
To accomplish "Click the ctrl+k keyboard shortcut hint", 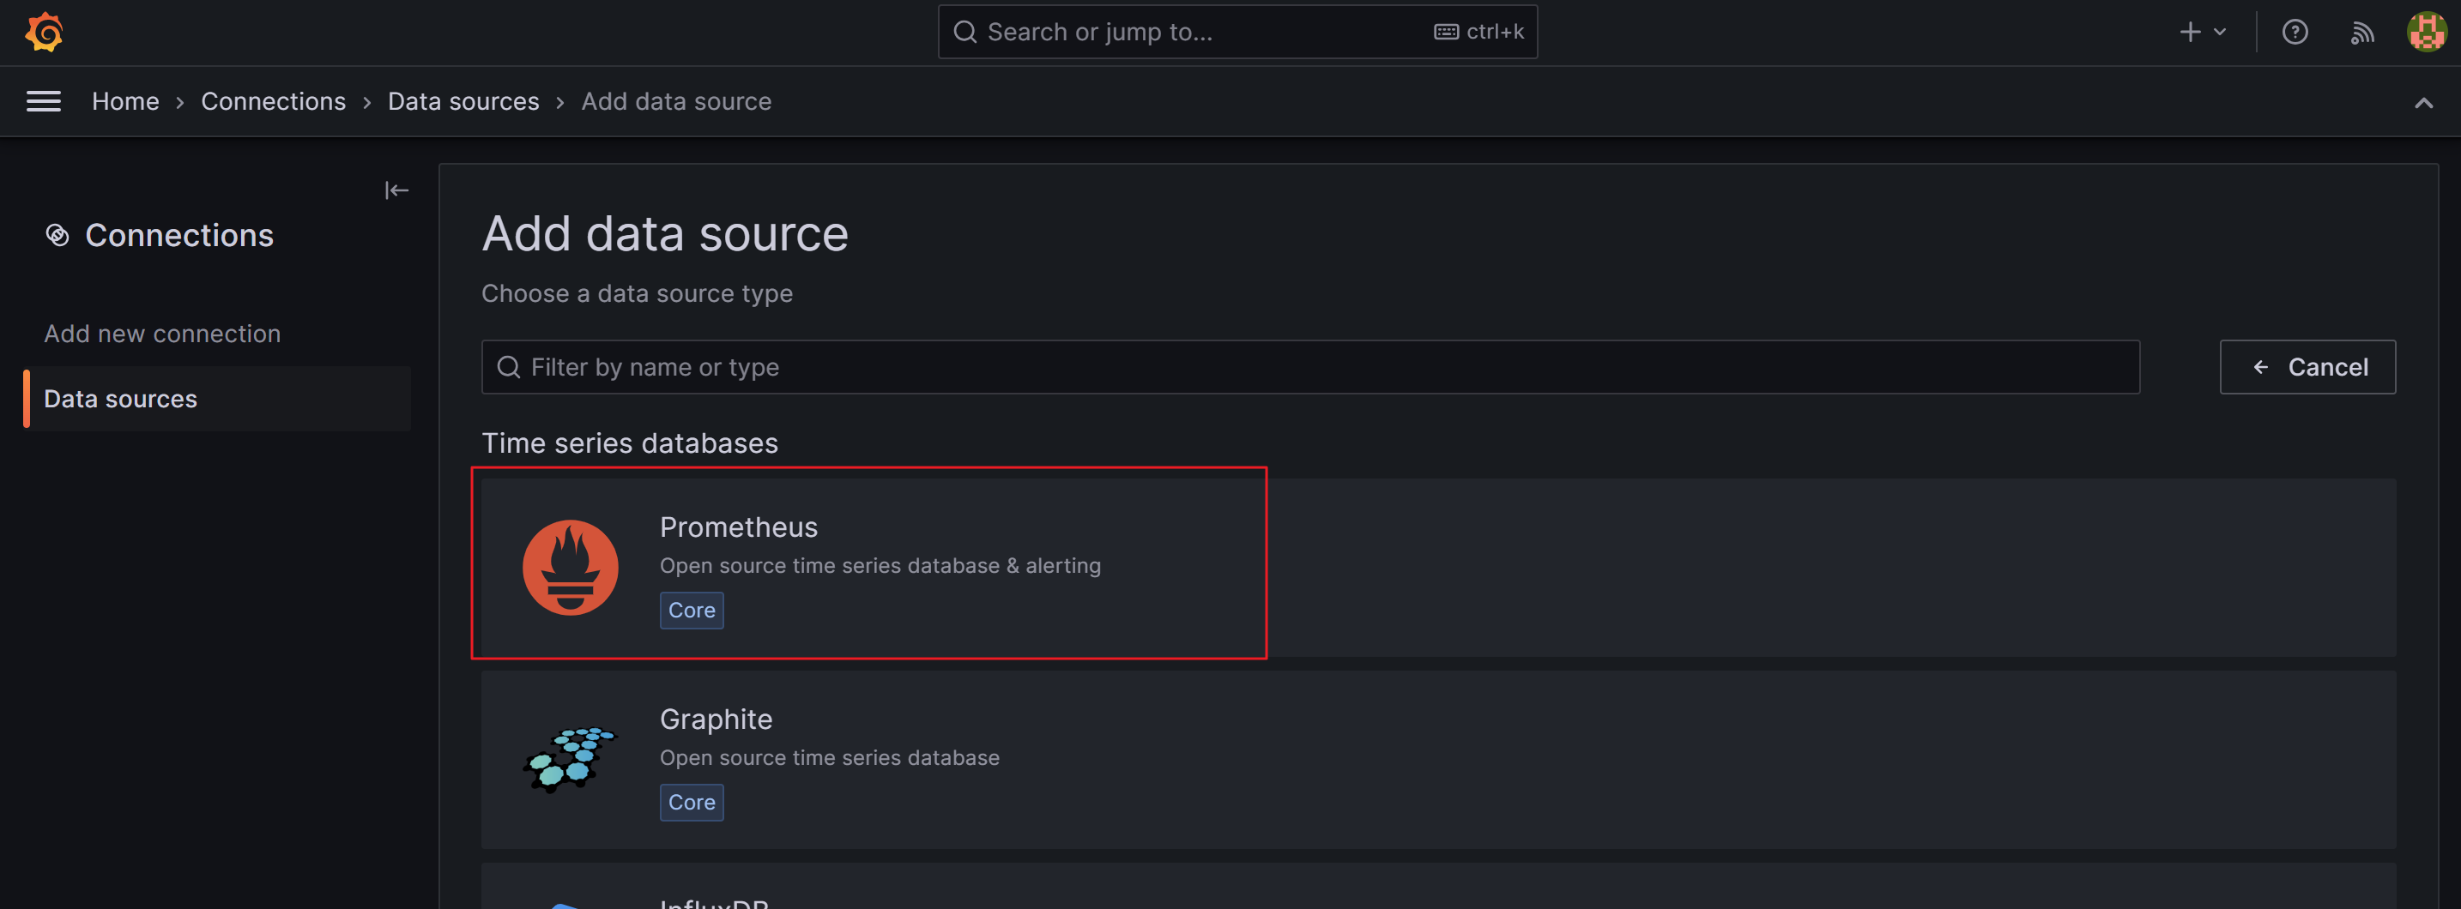I will [1478, 32].
